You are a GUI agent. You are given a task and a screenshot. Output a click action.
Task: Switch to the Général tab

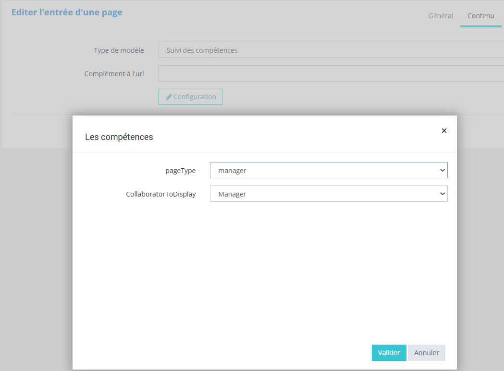tap(441, 16)
